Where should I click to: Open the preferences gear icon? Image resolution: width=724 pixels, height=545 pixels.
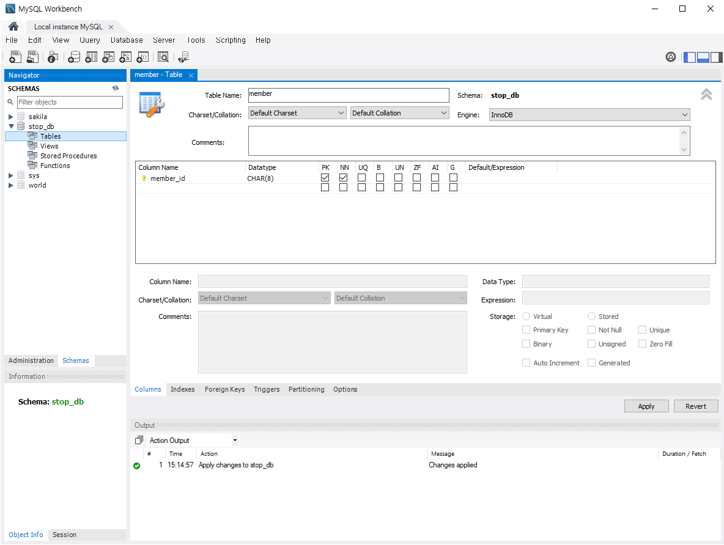[670, 57]
